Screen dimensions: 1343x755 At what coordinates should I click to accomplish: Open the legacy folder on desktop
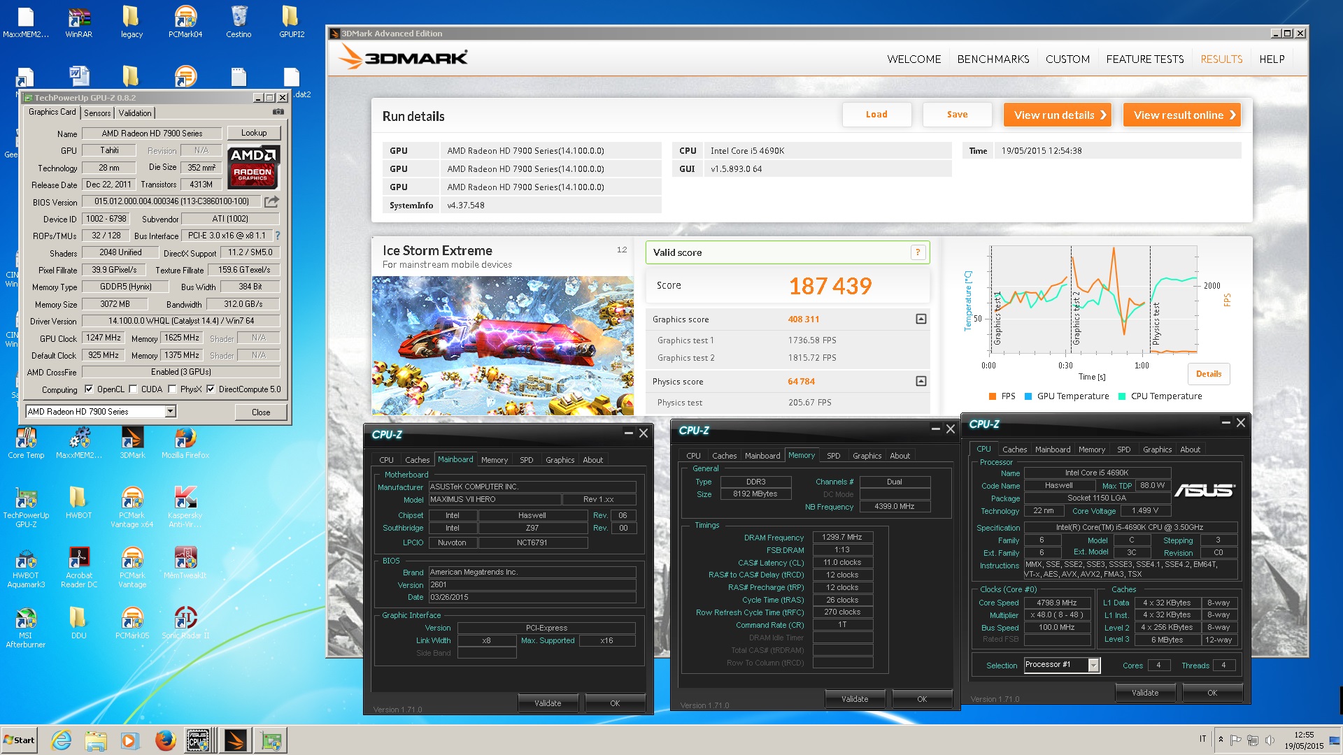pos(132,22)
